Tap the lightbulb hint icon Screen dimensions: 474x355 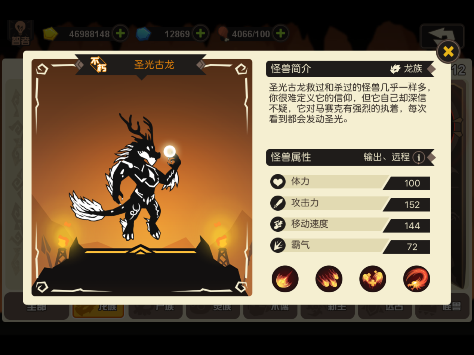coord(20,33)
